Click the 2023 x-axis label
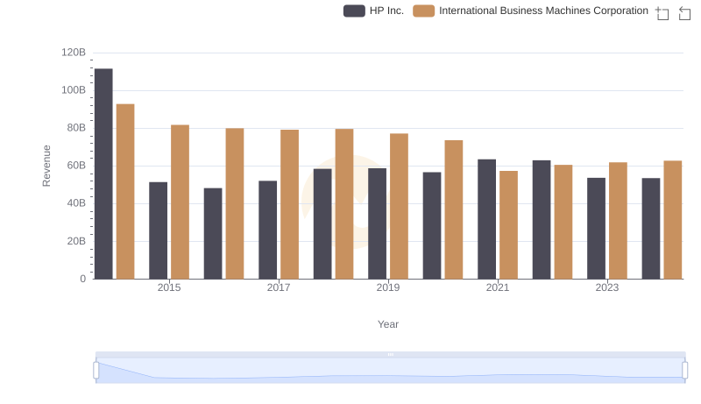Viewport: 701px width, 404px height. pyautogui.click(x=607, y=287)
